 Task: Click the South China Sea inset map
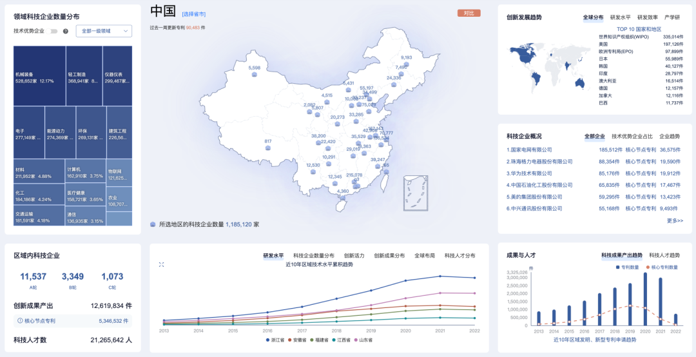416,193
